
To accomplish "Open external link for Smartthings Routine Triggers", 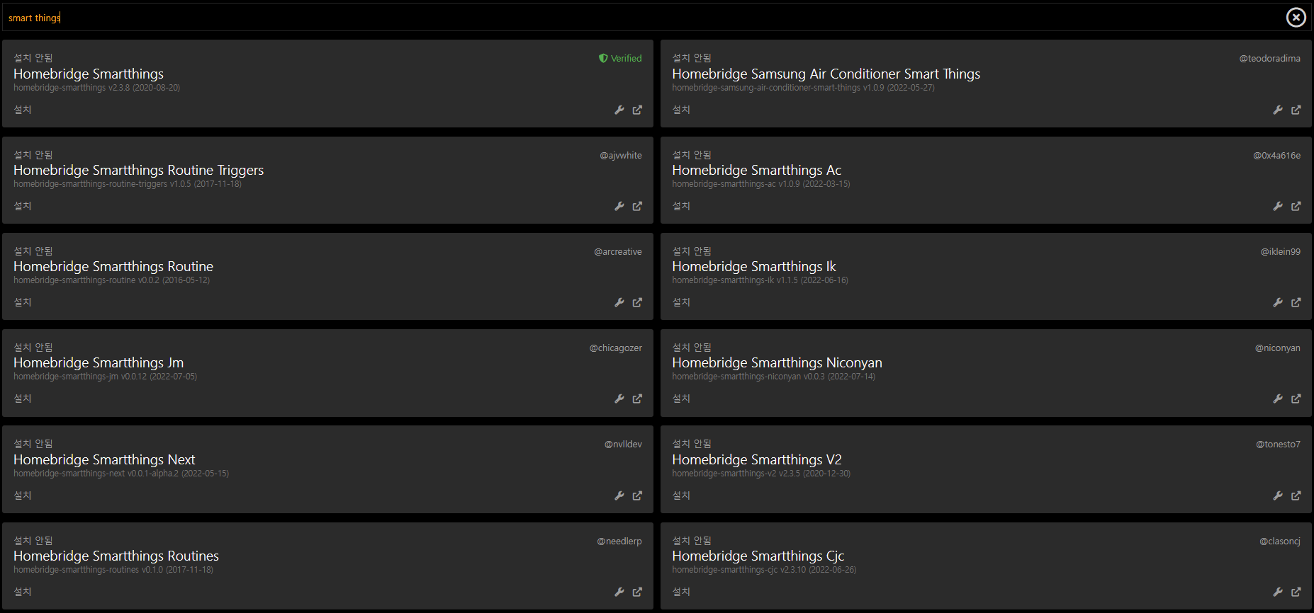I will tap(637, 206).
